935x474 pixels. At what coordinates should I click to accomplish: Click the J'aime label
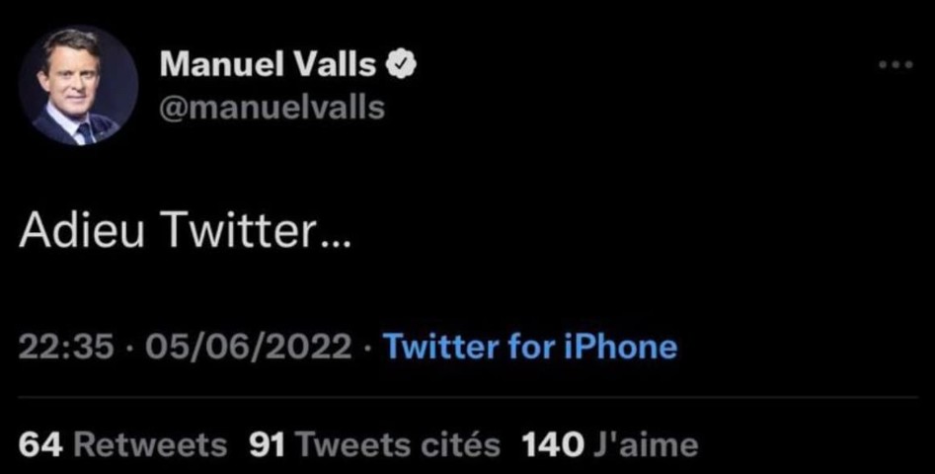[x=646, y=444]
